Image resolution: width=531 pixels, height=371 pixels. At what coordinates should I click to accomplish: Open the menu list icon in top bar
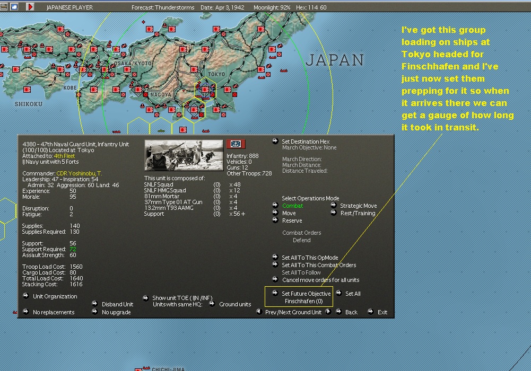[x=4, y=6]
